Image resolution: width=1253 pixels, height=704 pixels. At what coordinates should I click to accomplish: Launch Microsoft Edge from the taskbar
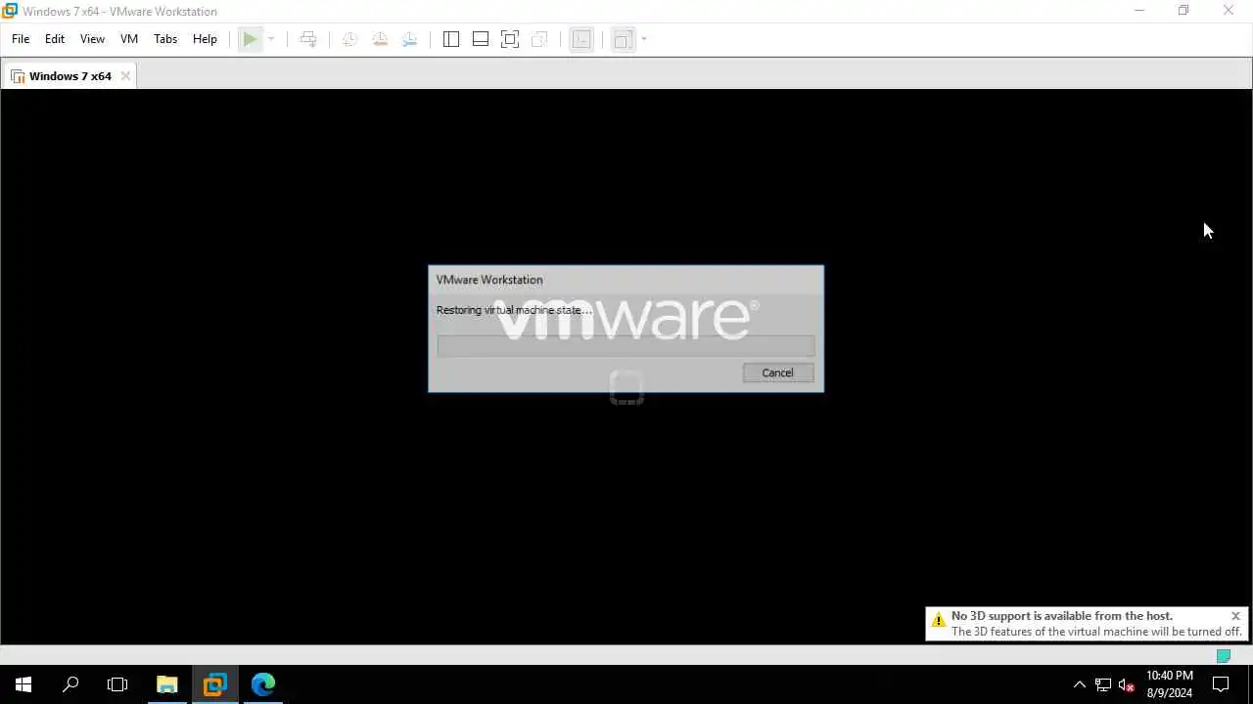click(x=263, y=684)
